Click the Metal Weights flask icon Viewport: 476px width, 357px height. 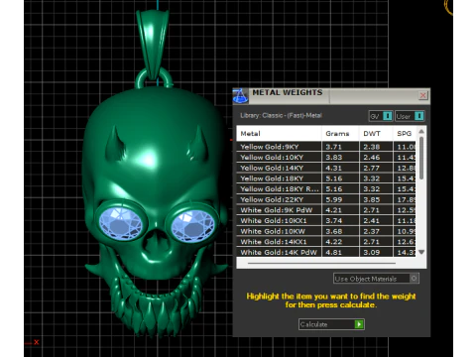(x=240, y=96)
